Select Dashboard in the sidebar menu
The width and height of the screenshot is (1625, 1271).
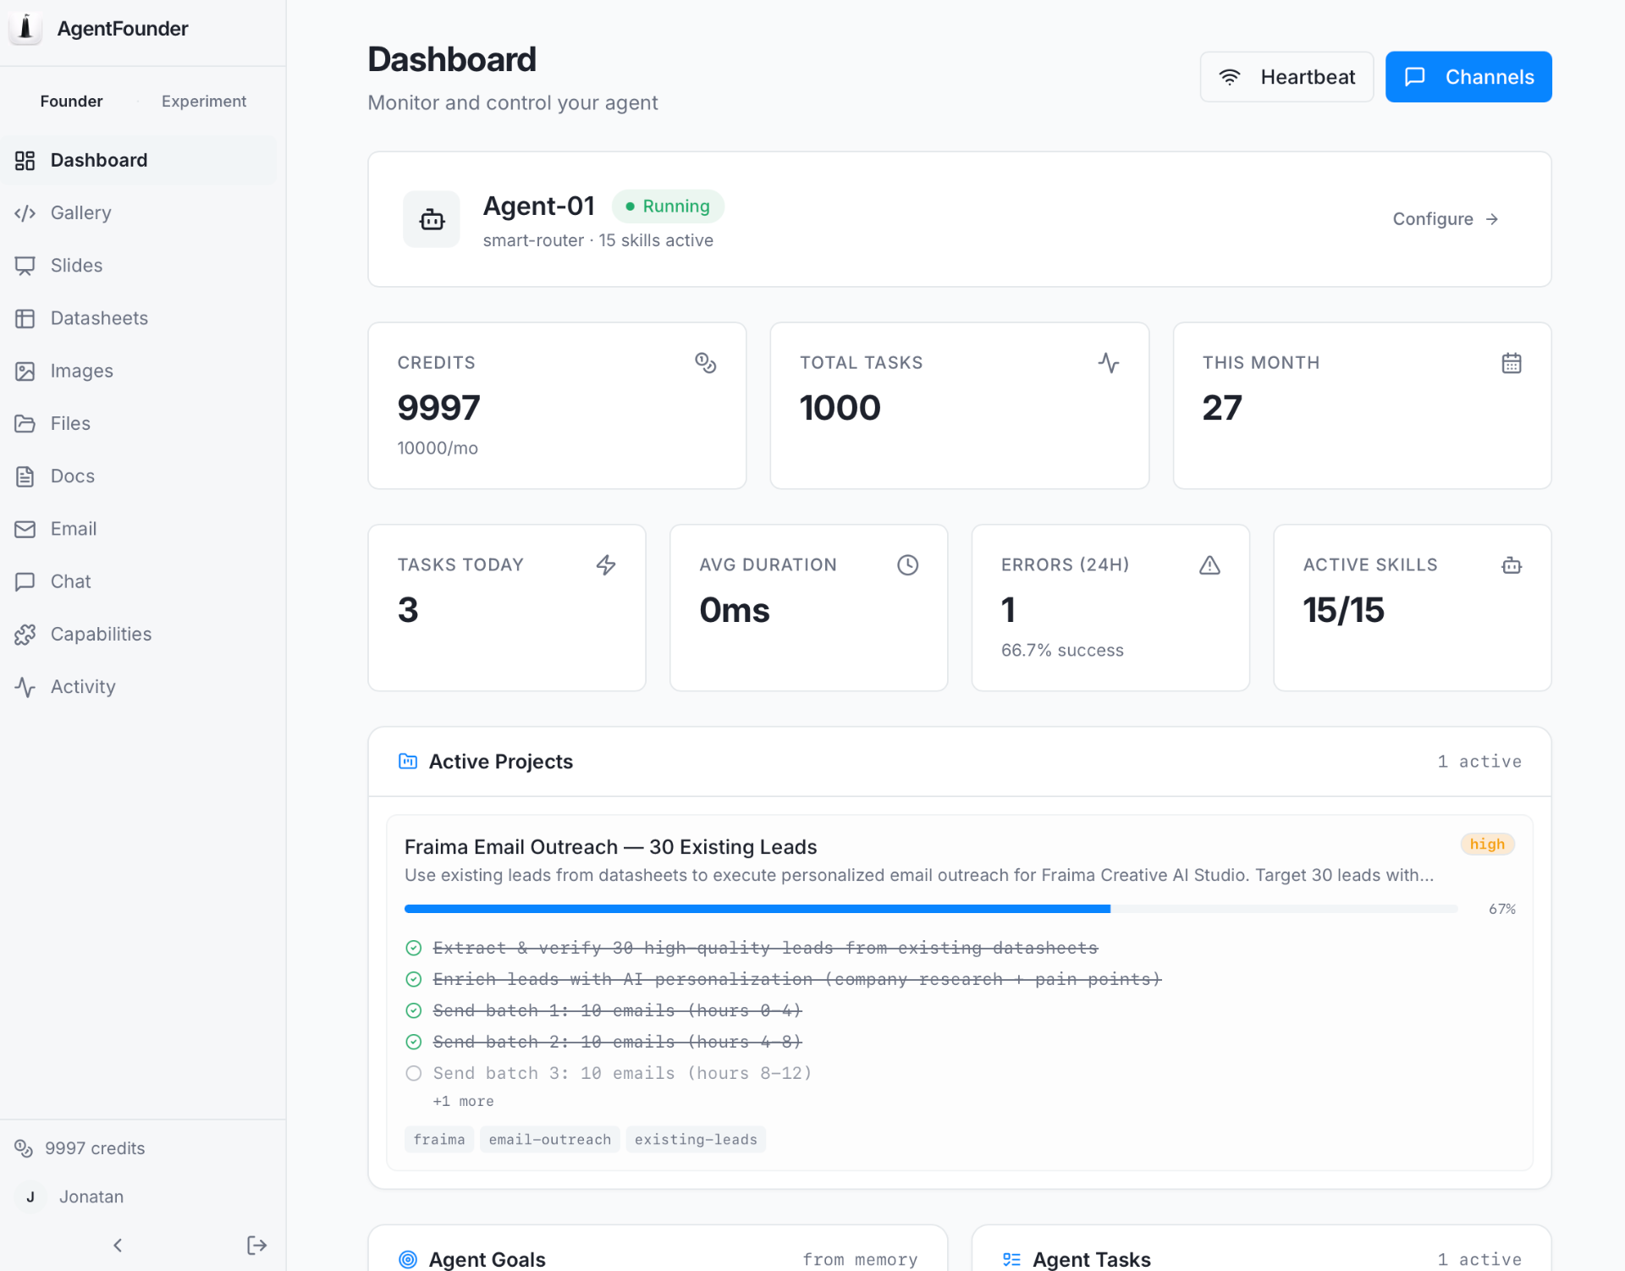click(x=139, y=160)
